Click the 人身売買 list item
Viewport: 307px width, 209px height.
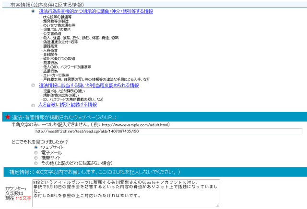pyautogui.click(x=50, y=50)
